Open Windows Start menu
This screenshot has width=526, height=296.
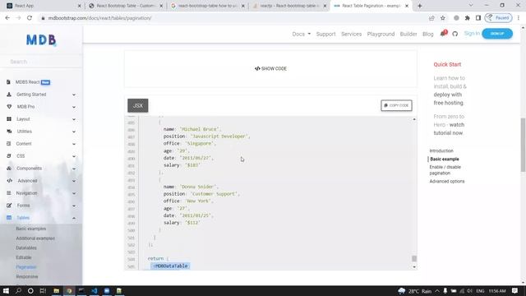coord(6,290)
